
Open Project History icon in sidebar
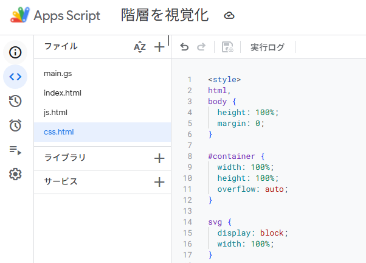point(16,101)
